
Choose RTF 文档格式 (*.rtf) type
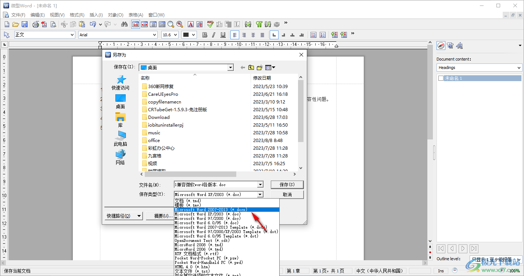[x=226, y=254]
